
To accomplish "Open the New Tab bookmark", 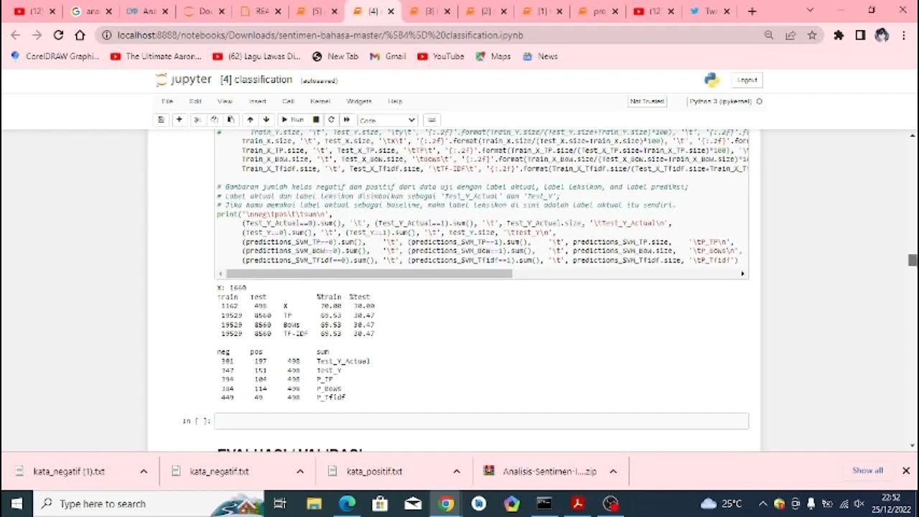I will [335, 56].
